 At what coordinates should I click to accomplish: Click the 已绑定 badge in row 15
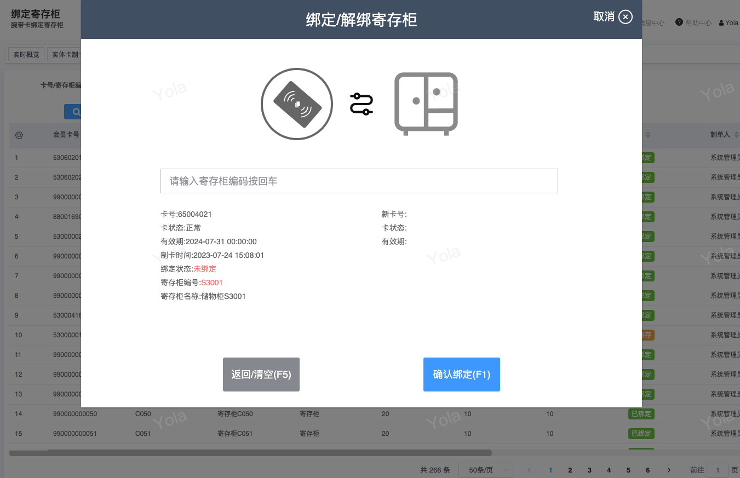(x=641, y=434)
